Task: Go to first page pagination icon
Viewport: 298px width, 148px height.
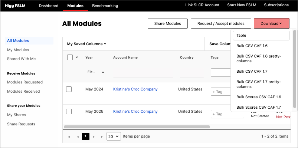Action: pyautogui.click(x=69, y=137)
